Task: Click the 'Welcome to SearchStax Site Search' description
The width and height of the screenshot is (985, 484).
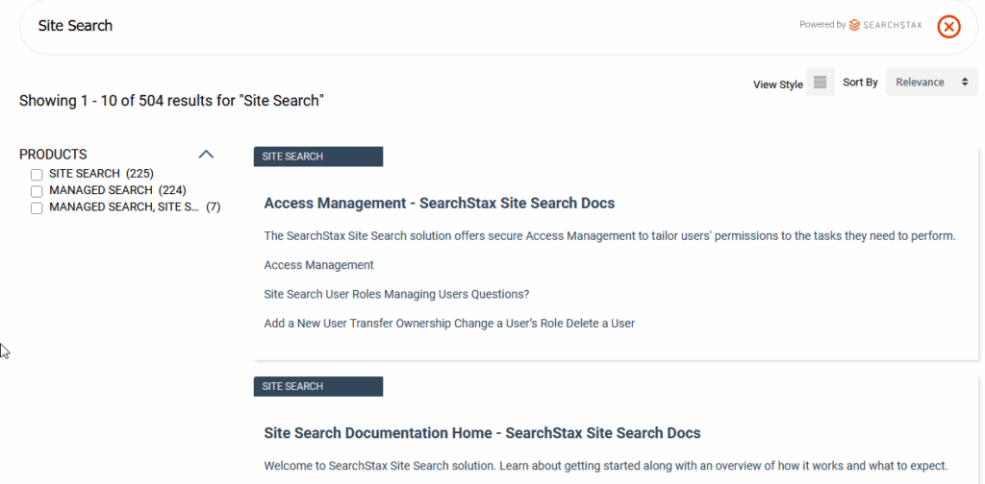Action: click(606, 466)
